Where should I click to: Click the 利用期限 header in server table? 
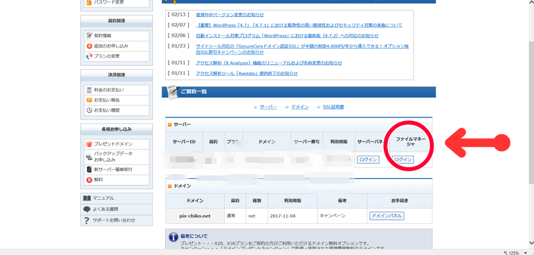[x=338, y=142]
